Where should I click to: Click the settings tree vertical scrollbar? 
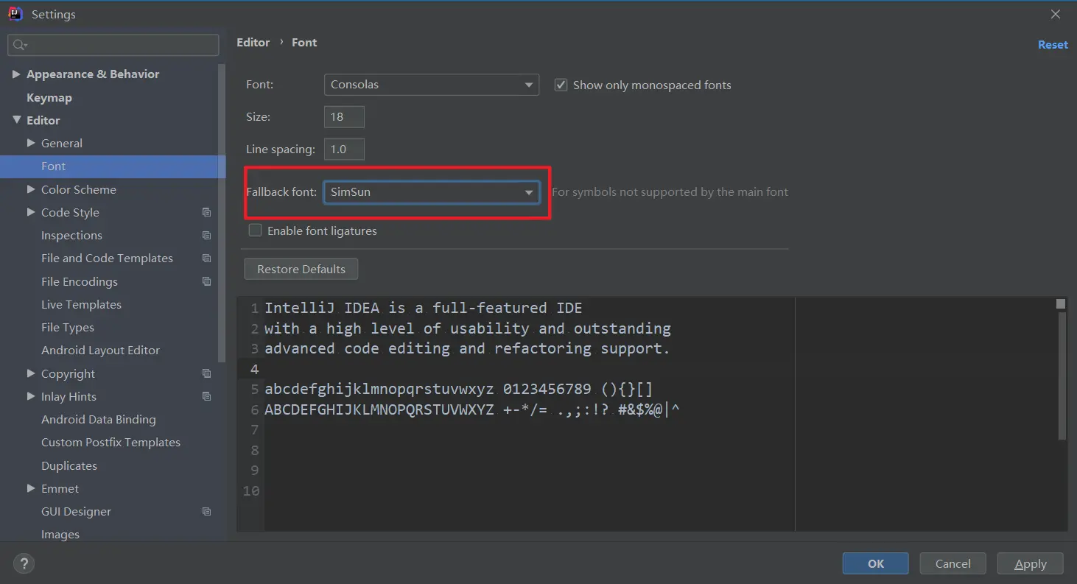(x=222, y=214)
